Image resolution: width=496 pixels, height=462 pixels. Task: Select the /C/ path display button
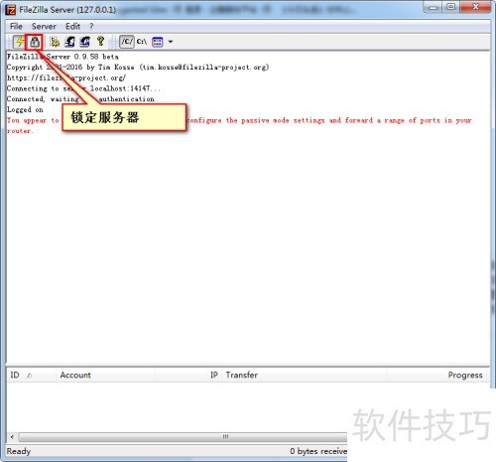pos(127,42)
